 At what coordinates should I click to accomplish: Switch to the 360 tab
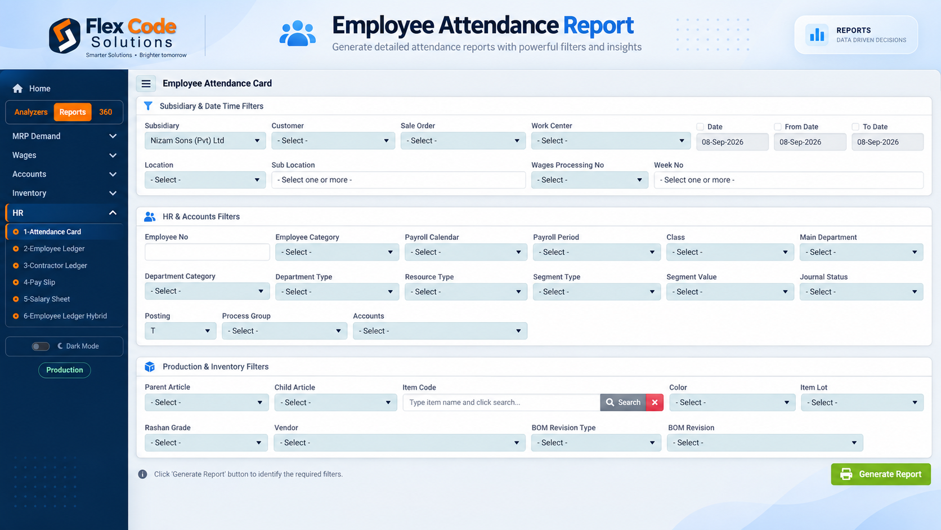tap(106, 112)
